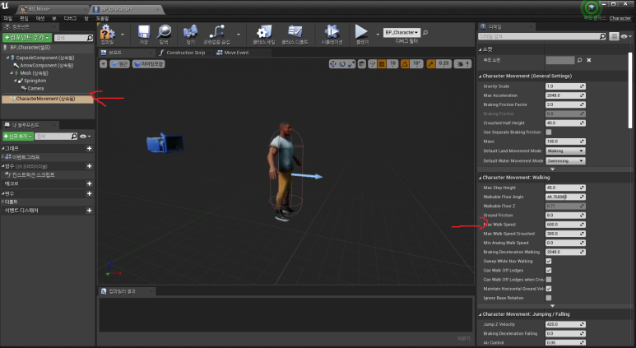636x348 pixels.
Task: Uncheck Maintain Horizontal Ground Velocity
Action: tap(549, 289)
